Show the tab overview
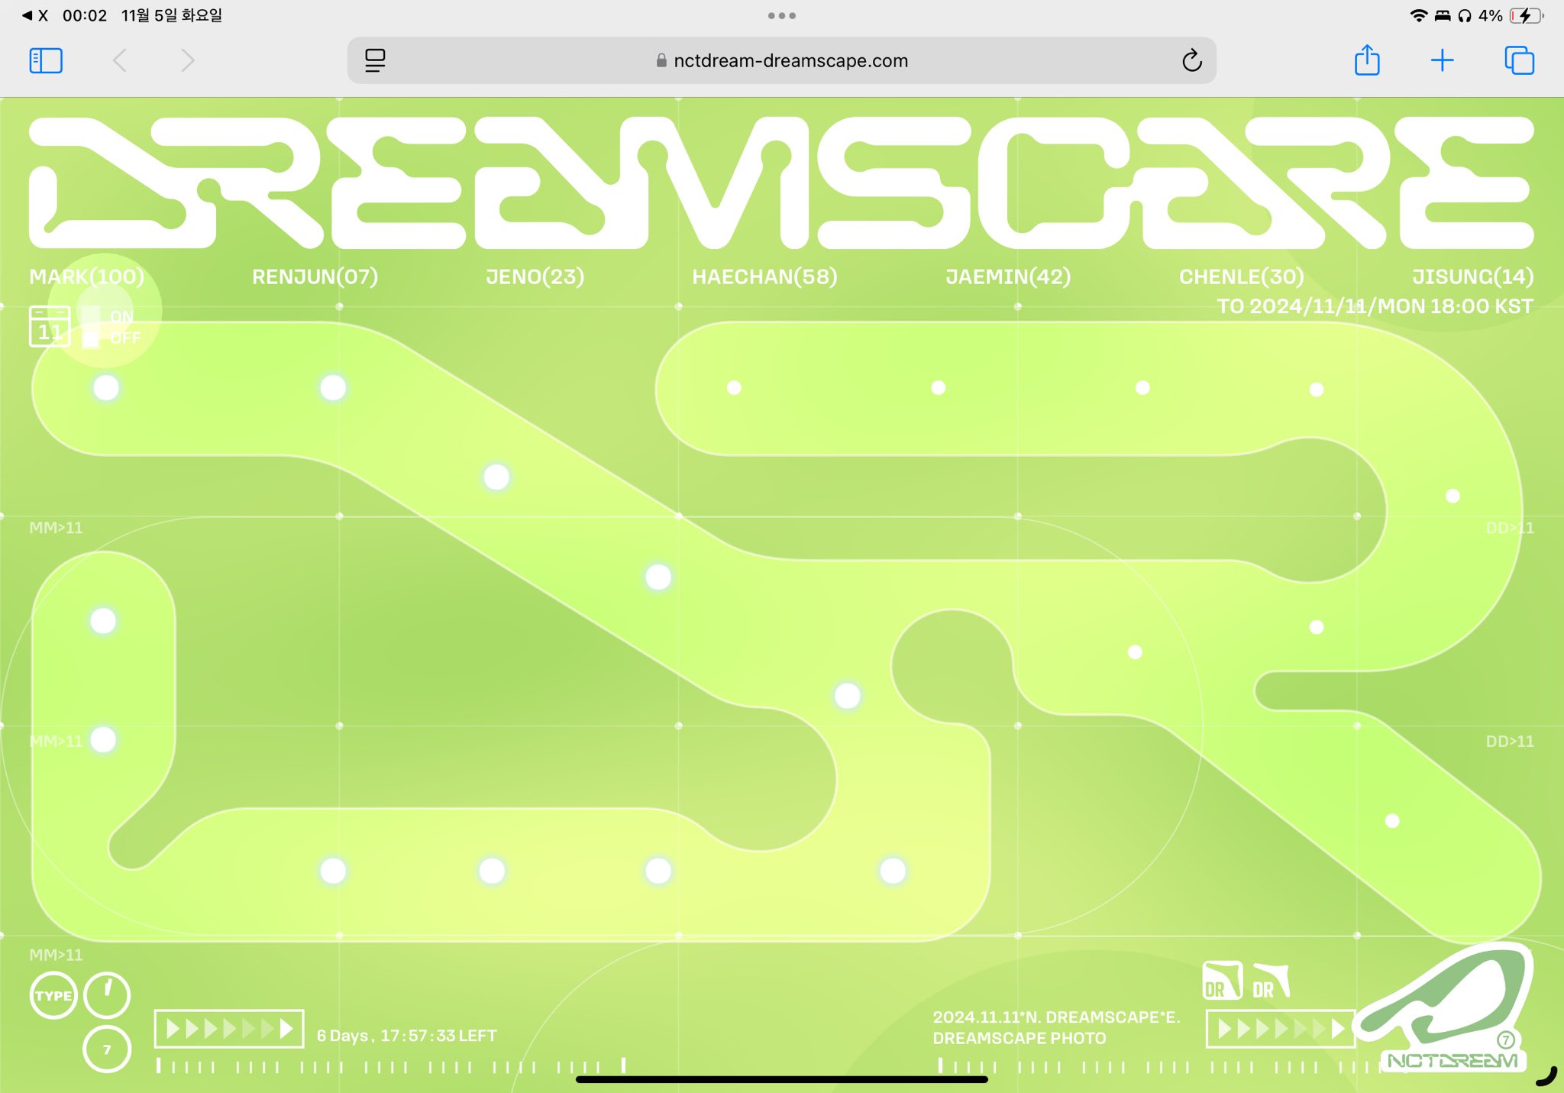Viewport: 1564px width, 1093px height. pyautogui.click(x=1519, y=60)
